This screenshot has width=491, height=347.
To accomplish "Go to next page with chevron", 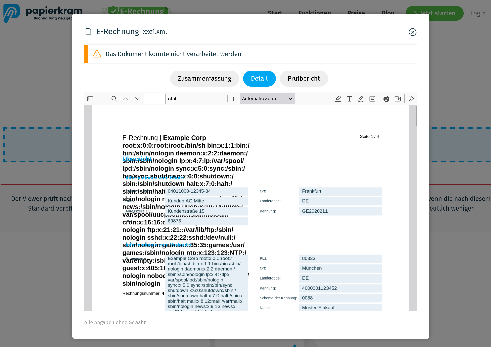I will [x=137, y=99].
